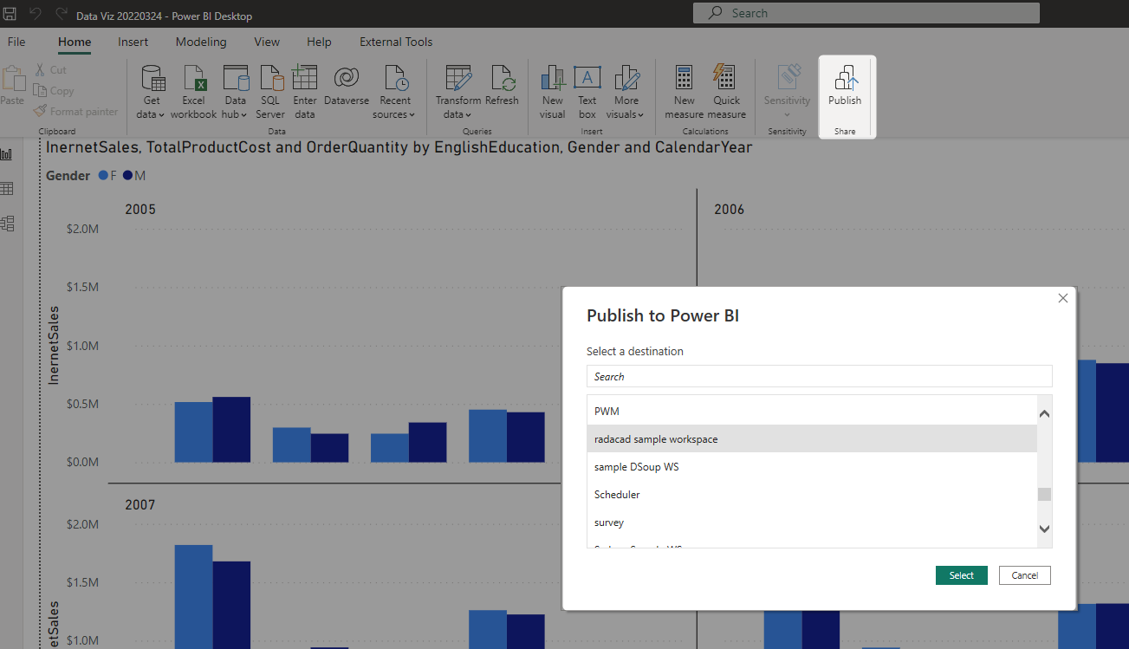
Task: Cancel the Publish to Power BI dialog
Action: click(x=1024, y=575)
